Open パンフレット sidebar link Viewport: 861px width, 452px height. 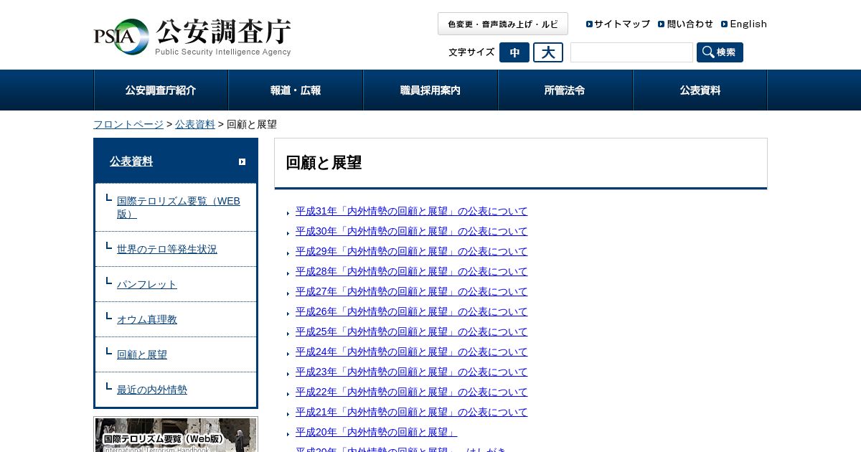147,284
